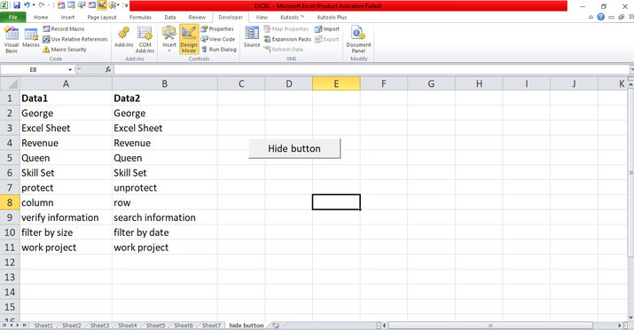Toggle Design Mode off
Viewport: 634px width, 330px height.
tap(189, 40)
